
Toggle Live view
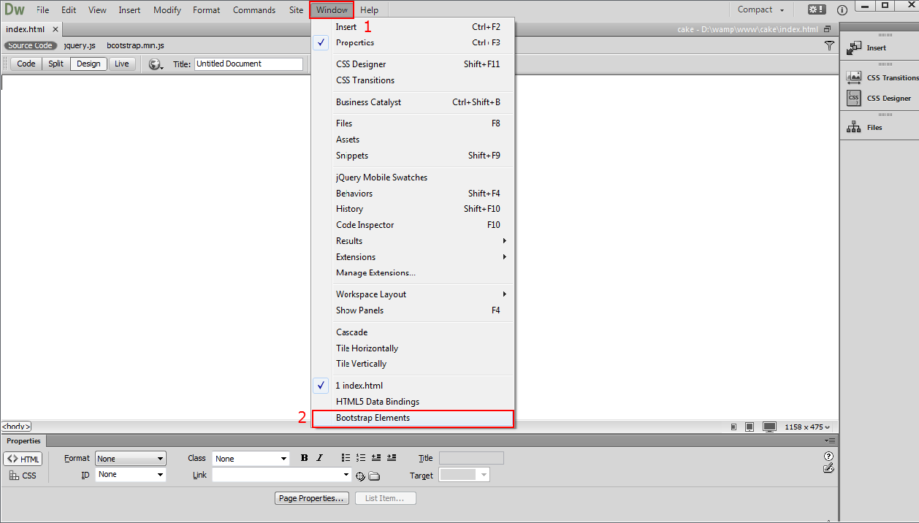(x=122, y=64)
